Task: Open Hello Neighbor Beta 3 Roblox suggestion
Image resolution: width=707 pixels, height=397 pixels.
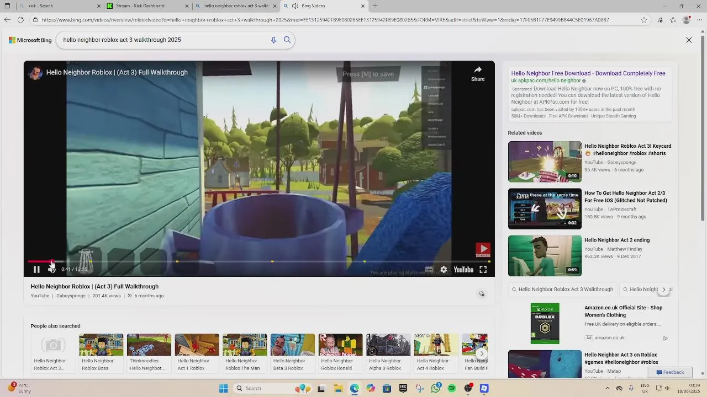Action: (x=292, y=352)
